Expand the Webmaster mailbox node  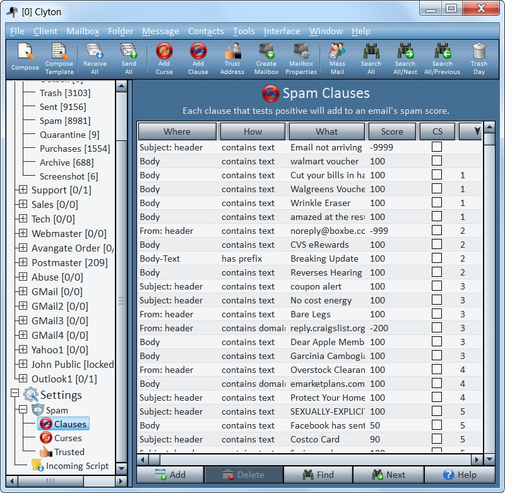pos(23,233)
